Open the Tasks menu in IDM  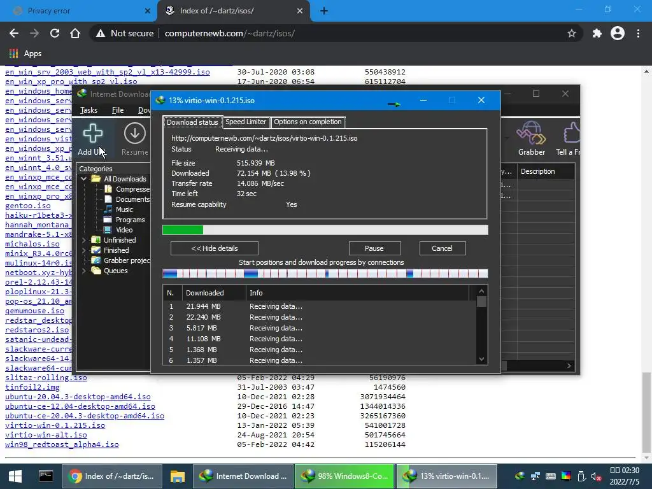point(89,110)
